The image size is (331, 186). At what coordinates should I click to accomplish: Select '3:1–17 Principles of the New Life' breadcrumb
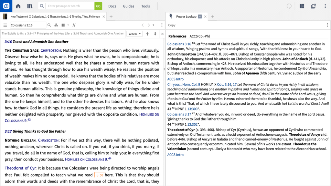tap(48, 34)
